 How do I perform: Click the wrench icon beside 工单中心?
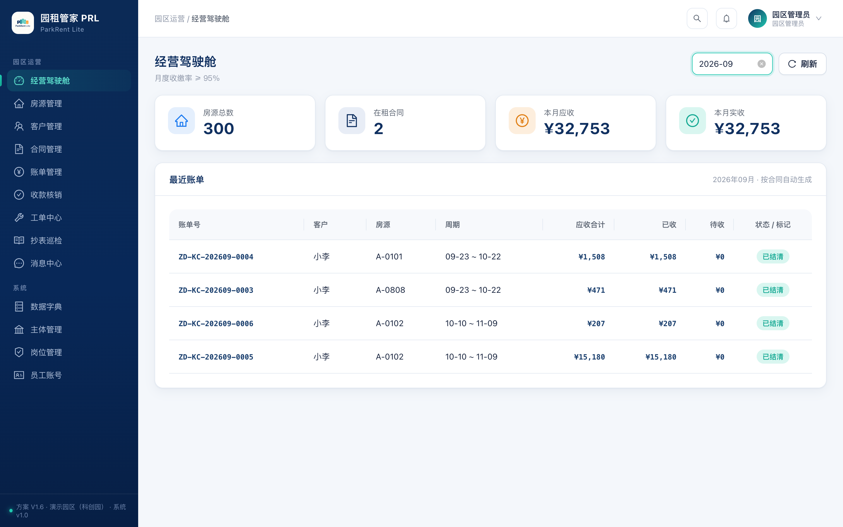click(19, 218)
